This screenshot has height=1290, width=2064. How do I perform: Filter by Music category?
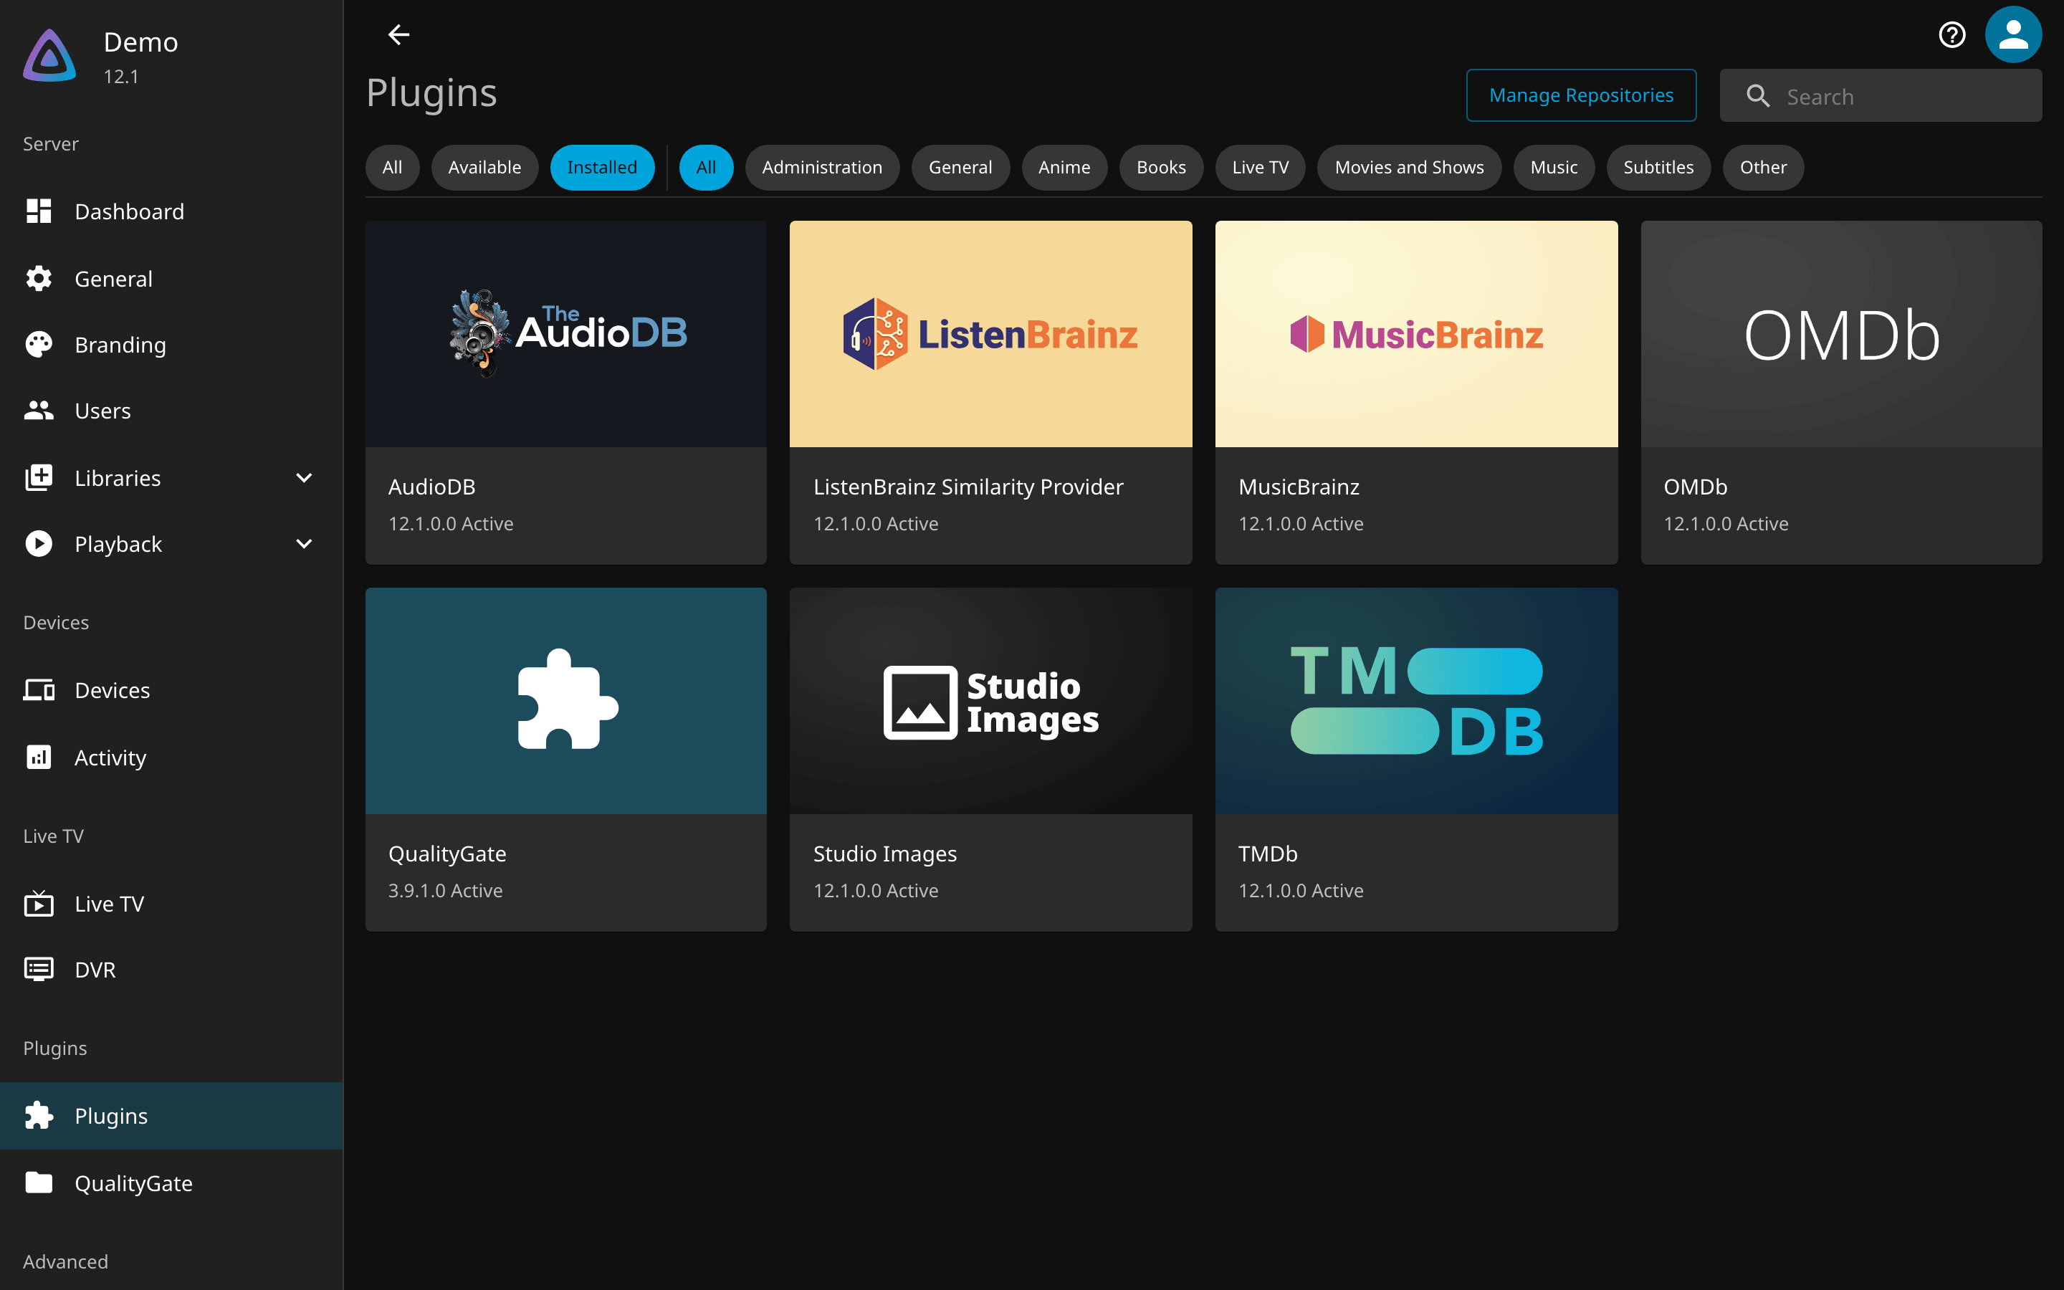point(1554,167)
